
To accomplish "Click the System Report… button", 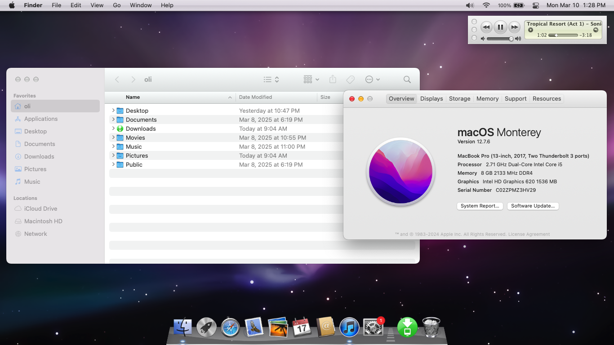I will [480, 206].
